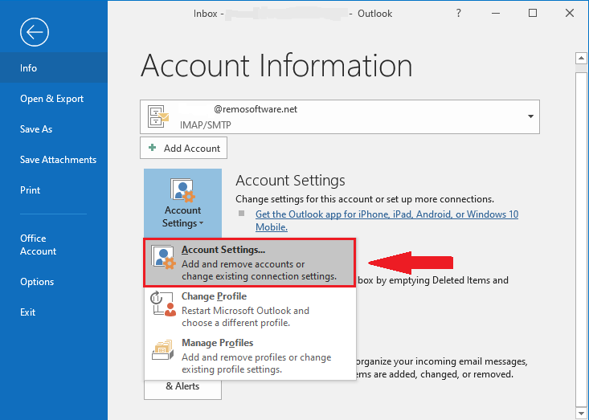Select Manage Profiles menu entry
Viewport: 589px width, 420px height.
point(249,356)
